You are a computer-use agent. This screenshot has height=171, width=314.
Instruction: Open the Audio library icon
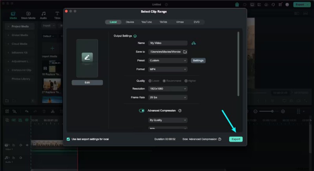click(44, 14)
